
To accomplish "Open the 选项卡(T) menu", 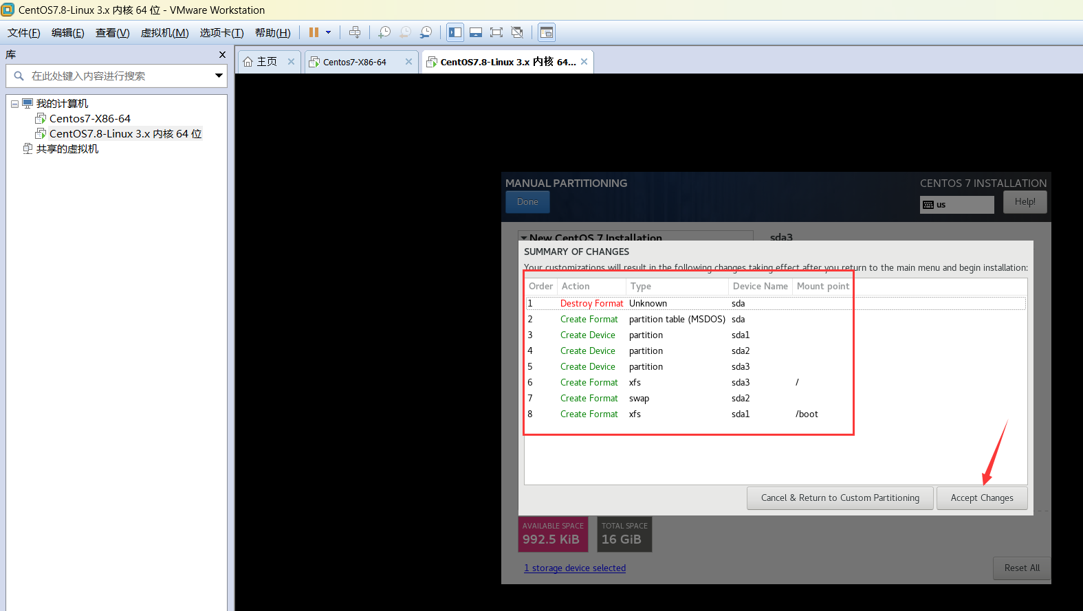I will [222, 33].
